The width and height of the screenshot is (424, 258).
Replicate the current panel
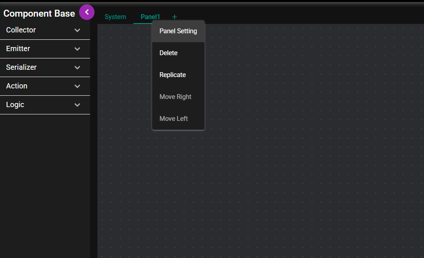coord(172,75)
